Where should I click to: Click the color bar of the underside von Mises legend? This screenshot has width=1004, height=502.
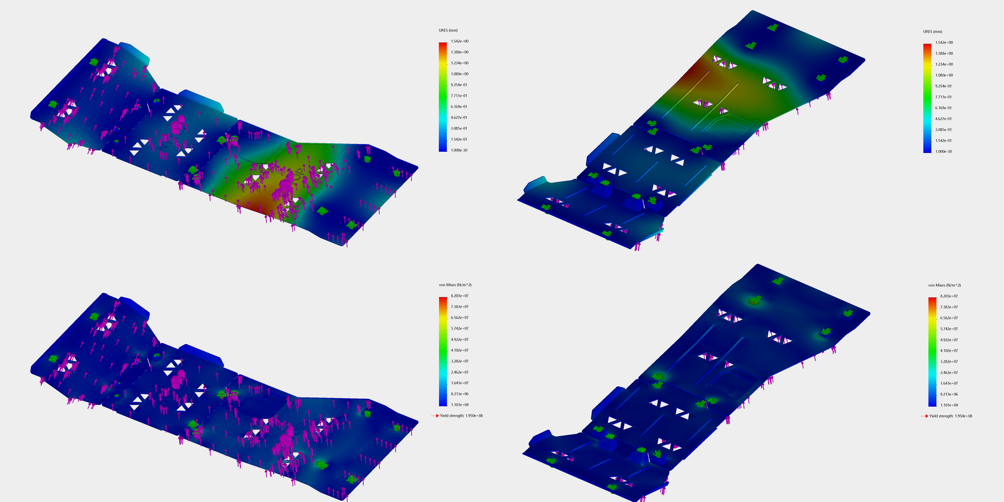[x=932, y=351]
